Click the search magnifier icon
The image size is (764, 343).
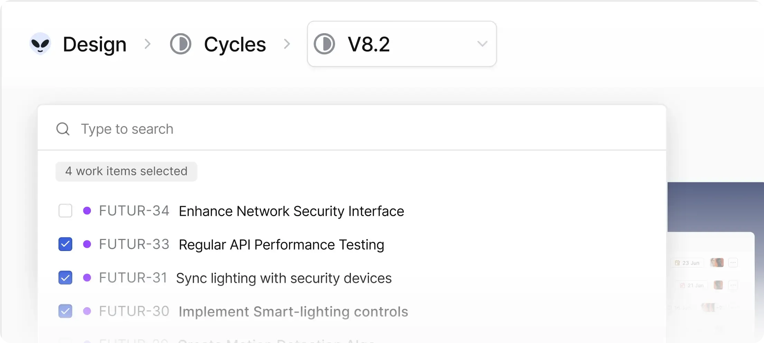pyautogui.click(x=63, y=129)
